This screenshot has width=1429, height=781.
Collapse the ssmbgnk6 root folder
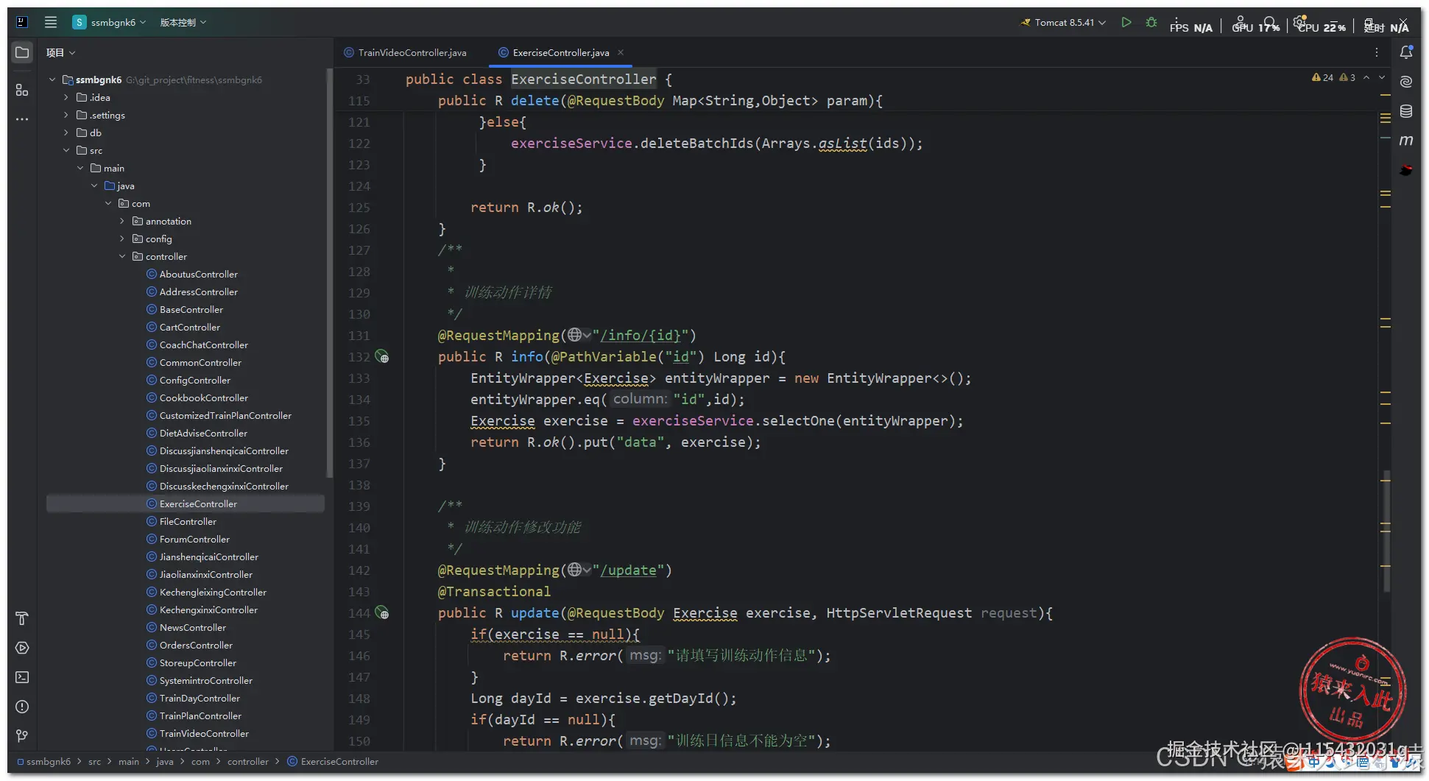(x=52, y=79)
